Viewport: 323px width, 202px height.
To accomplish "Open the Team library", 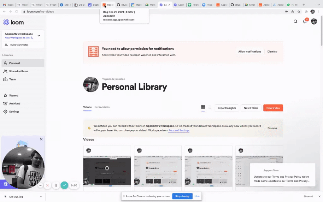I will pos(23,79).
